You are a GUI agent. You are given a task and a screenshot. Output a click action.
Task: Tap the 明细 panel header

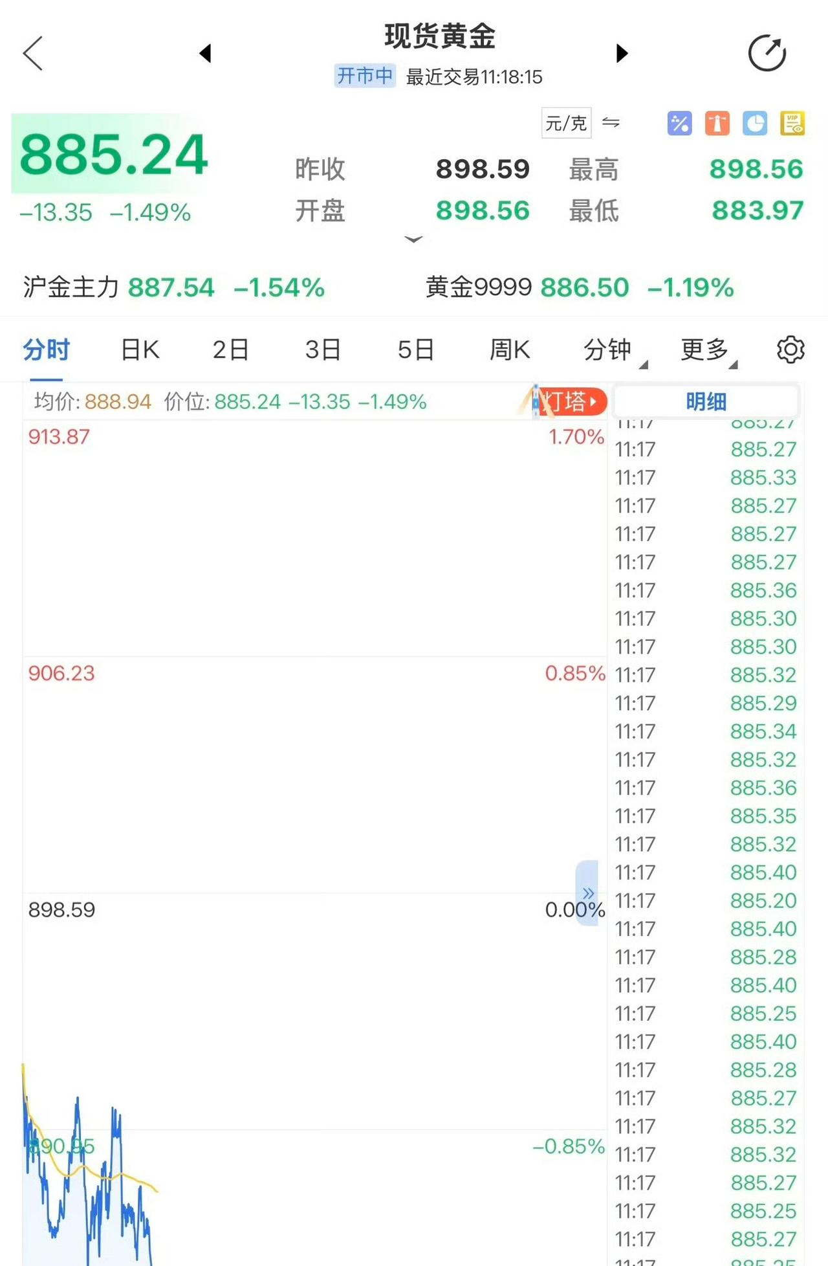click(x=706, y=401)
